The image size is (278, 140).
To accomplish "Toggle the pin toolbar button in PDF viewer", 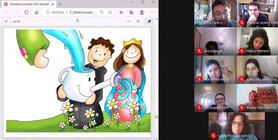I will click(x=149, y=21).
